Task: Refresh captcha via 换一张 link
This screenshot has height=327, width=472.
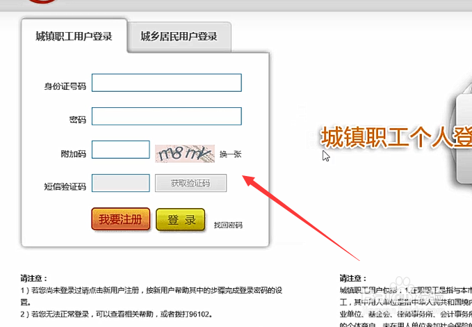Action: pos(230,154)
